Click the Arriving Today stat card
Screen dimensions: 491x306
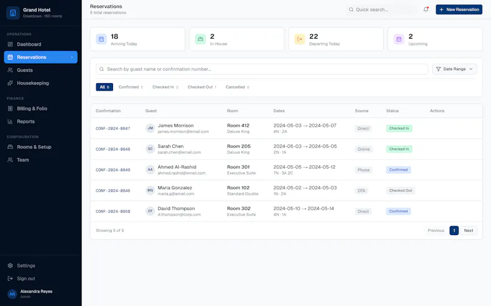tap(137, 39)
